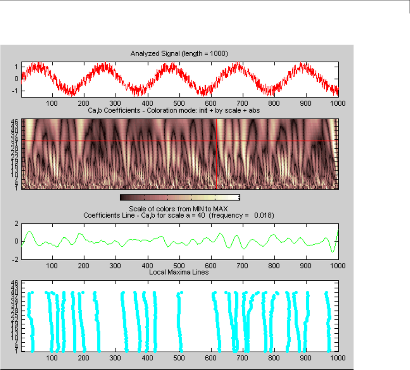Click the "-2" y-axis label of the coefficients line plot

coord(16,260)
